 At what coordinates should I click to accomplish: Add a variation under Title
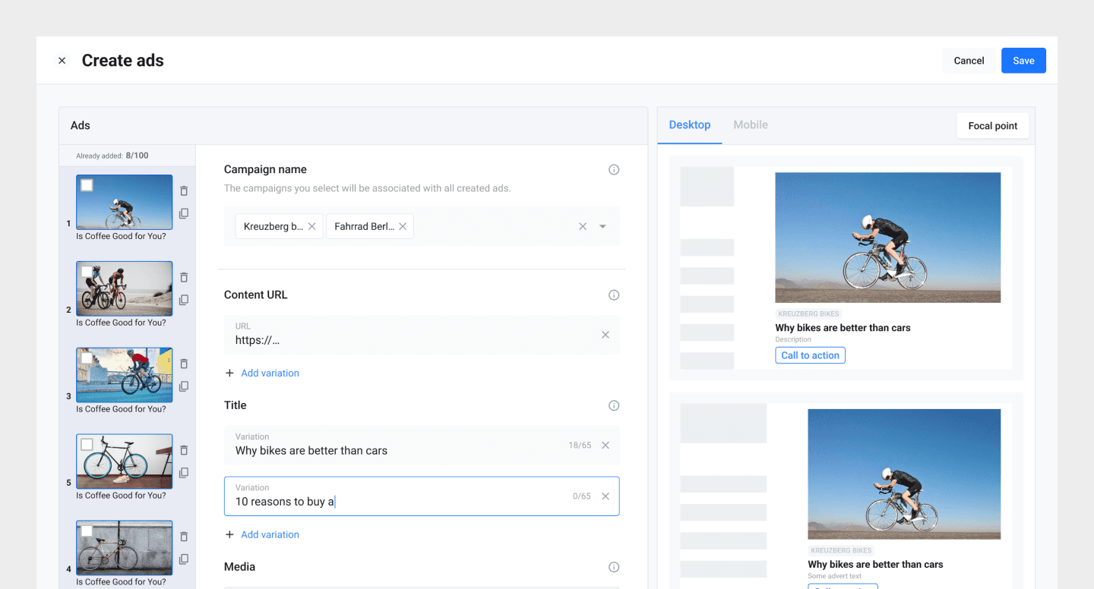[262, 535]
